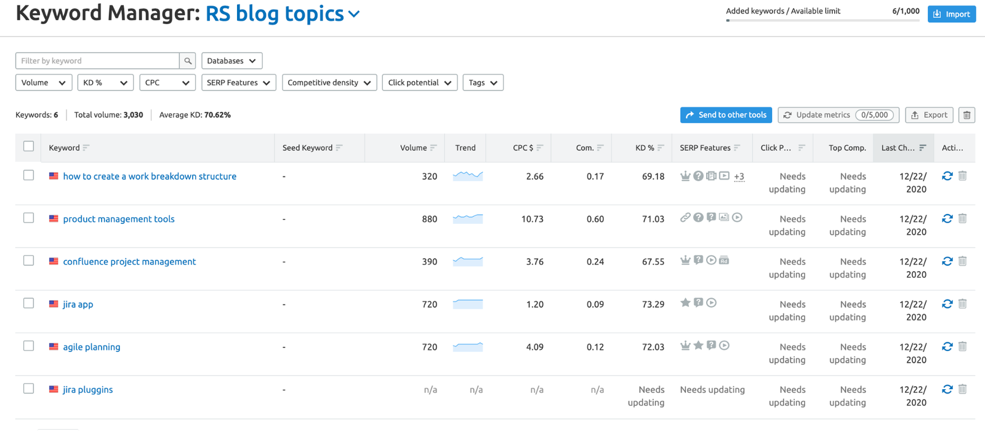
Task: Open 'product management tools' keyword link
Action: click(x=119, y=219)
